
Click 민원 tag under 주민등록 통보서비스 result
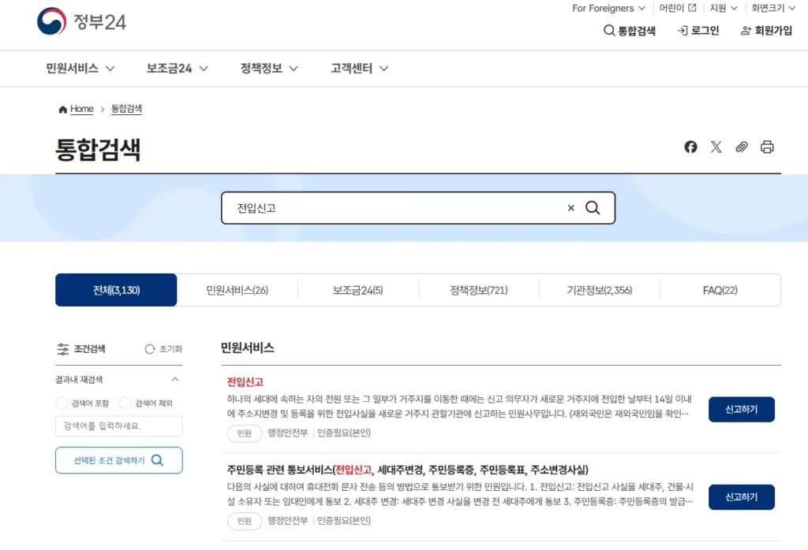245,521
